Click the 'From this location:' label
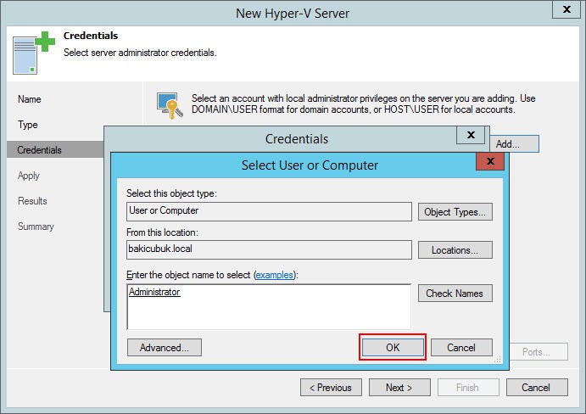 point(162,232)
